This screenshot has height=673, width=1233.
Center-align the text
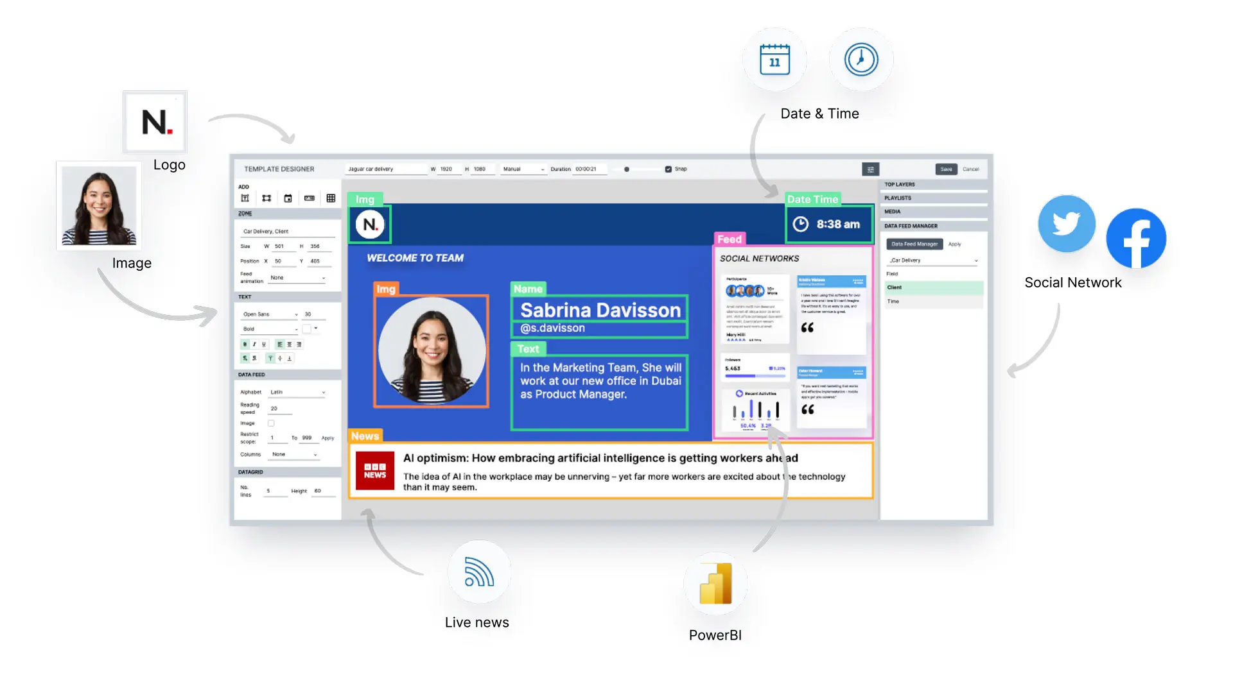(289, 345)
